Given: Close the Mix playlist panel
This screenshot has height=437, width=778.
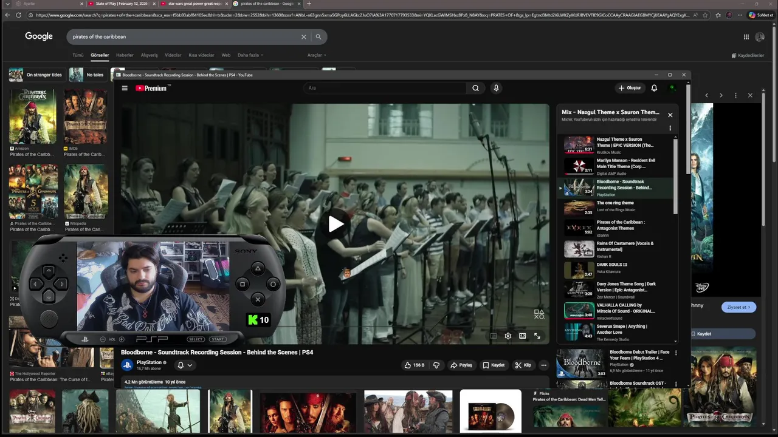Looking at the screenshot, I should [x=670, y=115].
